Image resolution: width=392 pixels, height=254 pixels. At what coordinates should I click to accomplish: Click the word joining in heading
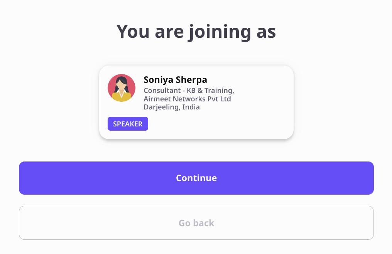pyautogui.click(x=220, y=32)
